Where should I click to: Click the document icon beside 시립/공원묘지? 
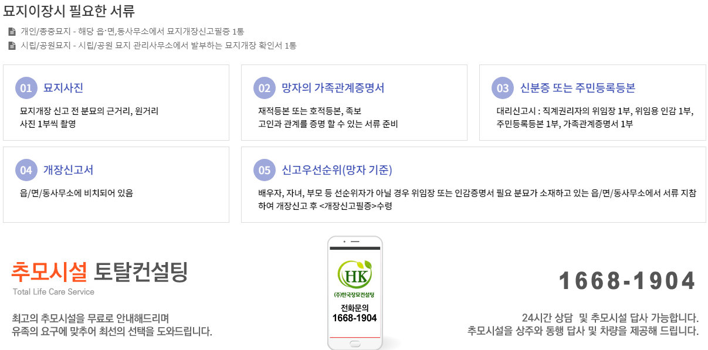pos(12,46)
